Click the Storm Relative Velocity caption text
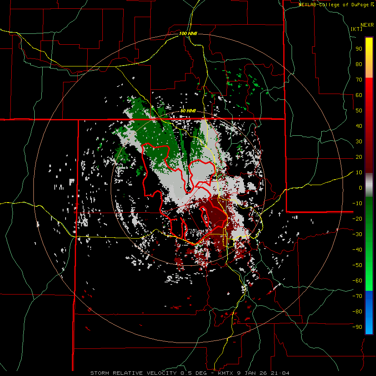Screen dimensions: 376x376 point(190,373)
